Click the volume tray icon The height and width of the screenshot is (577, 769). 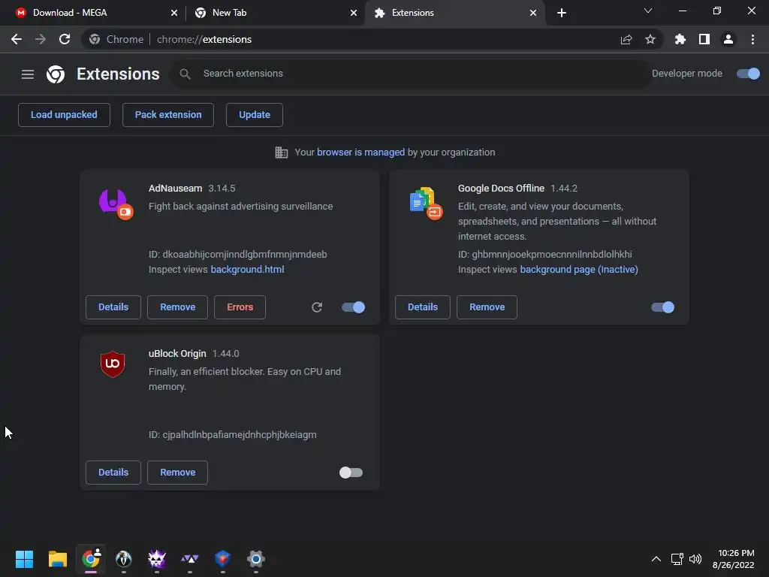(x=695, y=559)
